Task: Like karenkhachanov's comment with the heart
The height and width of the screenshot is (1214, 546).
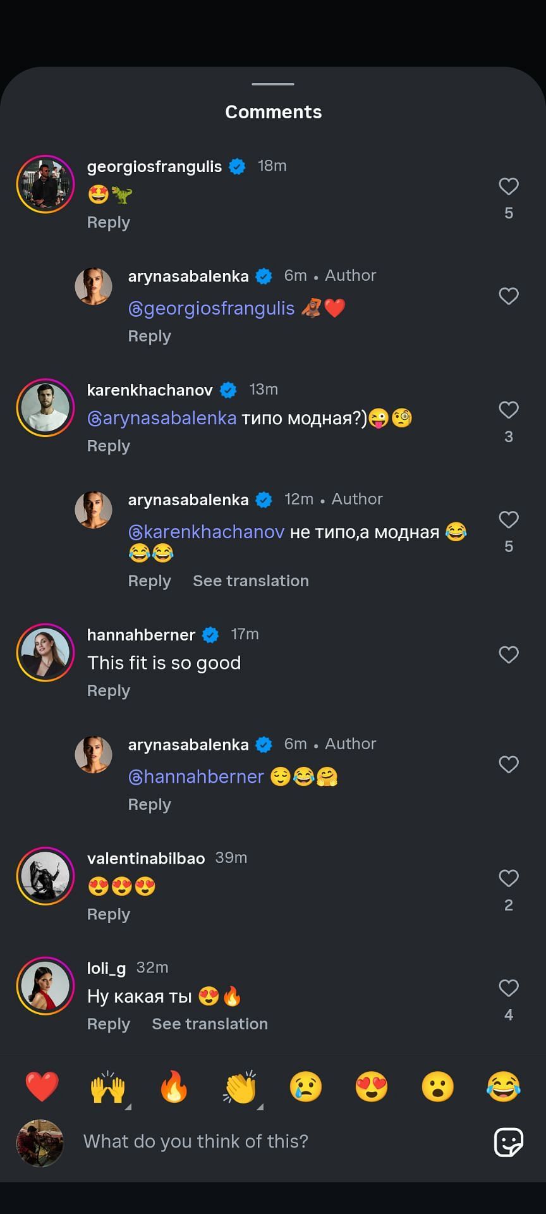Action: tap(509, 410)
